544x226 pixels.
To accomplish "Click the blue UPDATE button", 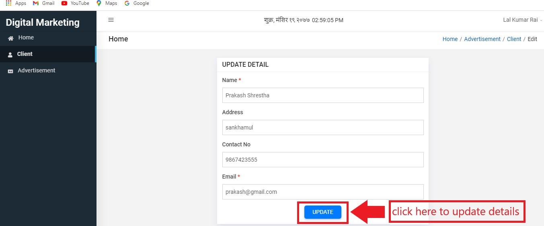I will pyautogui.click(x=323, y=212).
